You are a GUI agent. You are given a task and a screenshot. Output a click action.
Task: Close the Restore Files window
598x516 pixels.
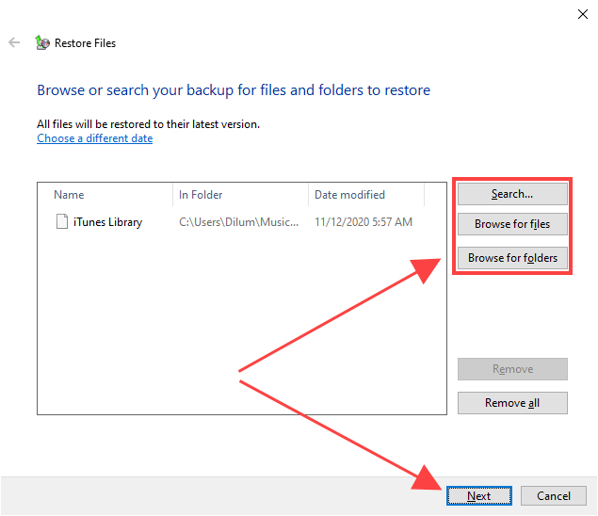[x=581, y=13]
